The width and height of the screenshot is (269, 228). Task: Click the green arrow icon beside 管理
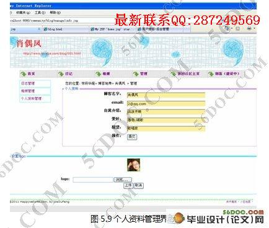click(136, 74)
